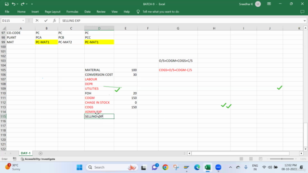This screenshot has width=308, height=173.
Task: Open Microsoft Edge from taskbar
Action: (x=197, y=167)
